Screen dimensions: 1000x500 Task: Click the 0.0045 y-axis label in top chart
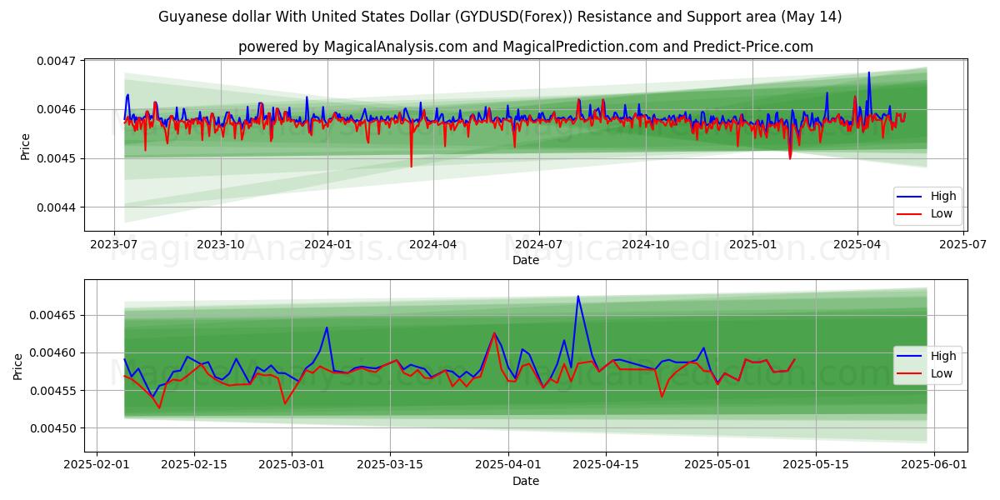point(56,158)
